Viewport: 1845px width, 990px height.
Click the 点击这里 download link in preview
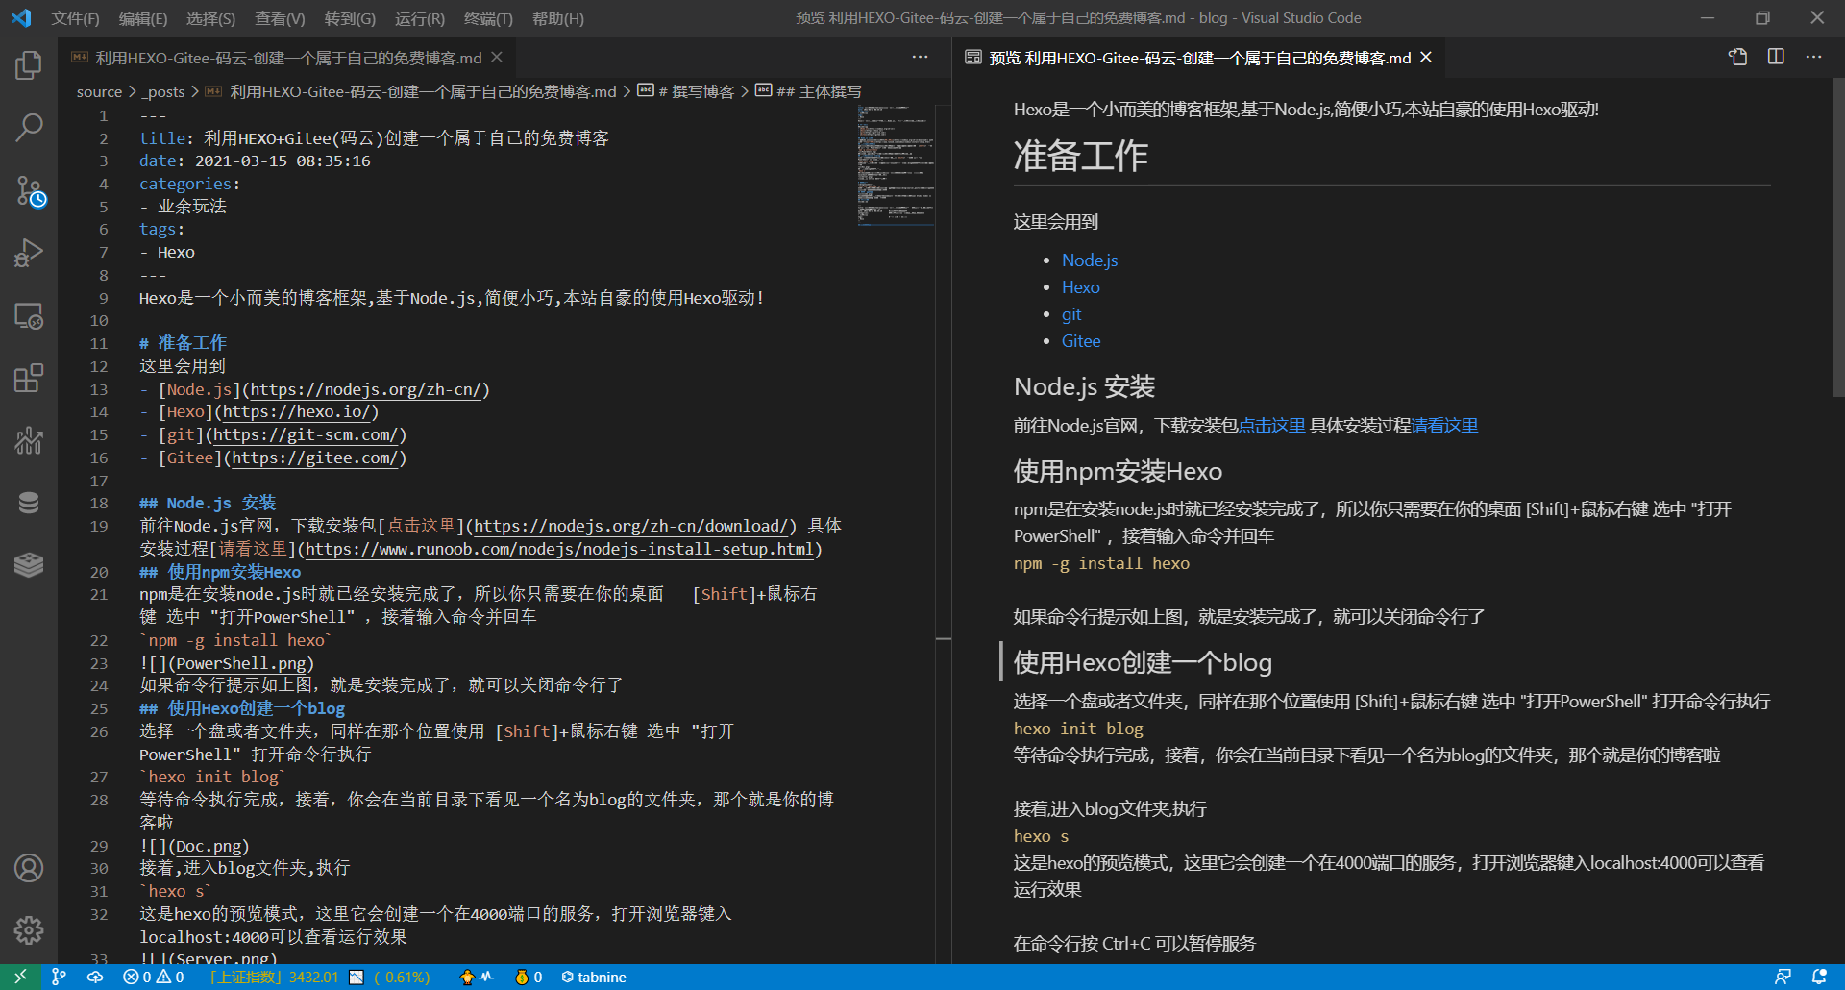point(1271,426)
